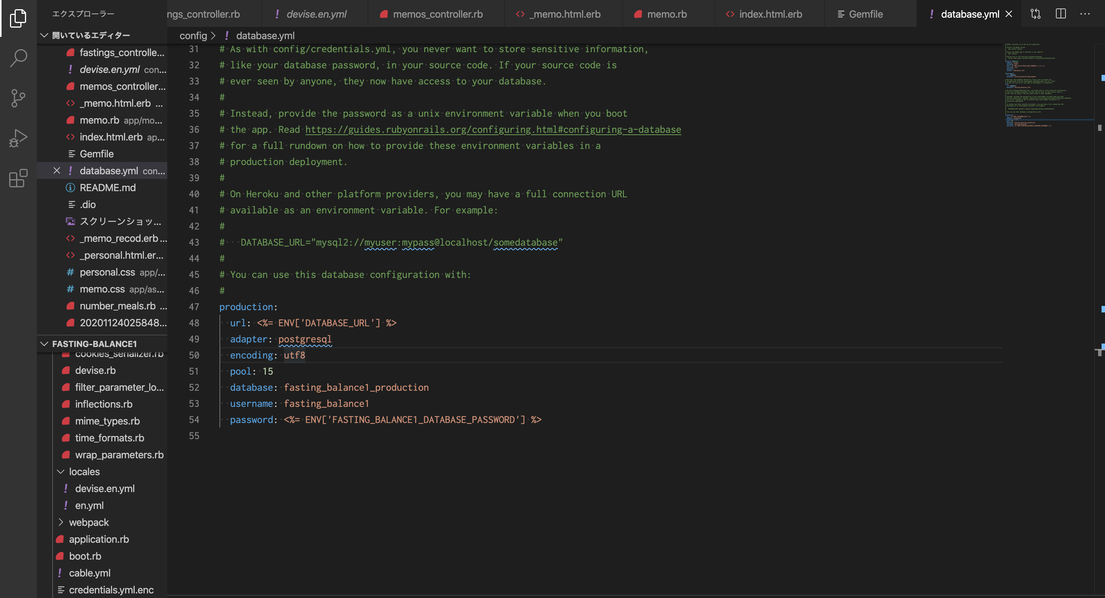Switch to the Gemfile tab
The height and width of the screenshot is (598, 1105).
point(870,14)
